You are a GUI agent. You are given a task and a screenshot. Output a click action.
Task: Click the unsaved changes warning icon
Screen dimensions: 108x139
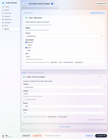45,136
